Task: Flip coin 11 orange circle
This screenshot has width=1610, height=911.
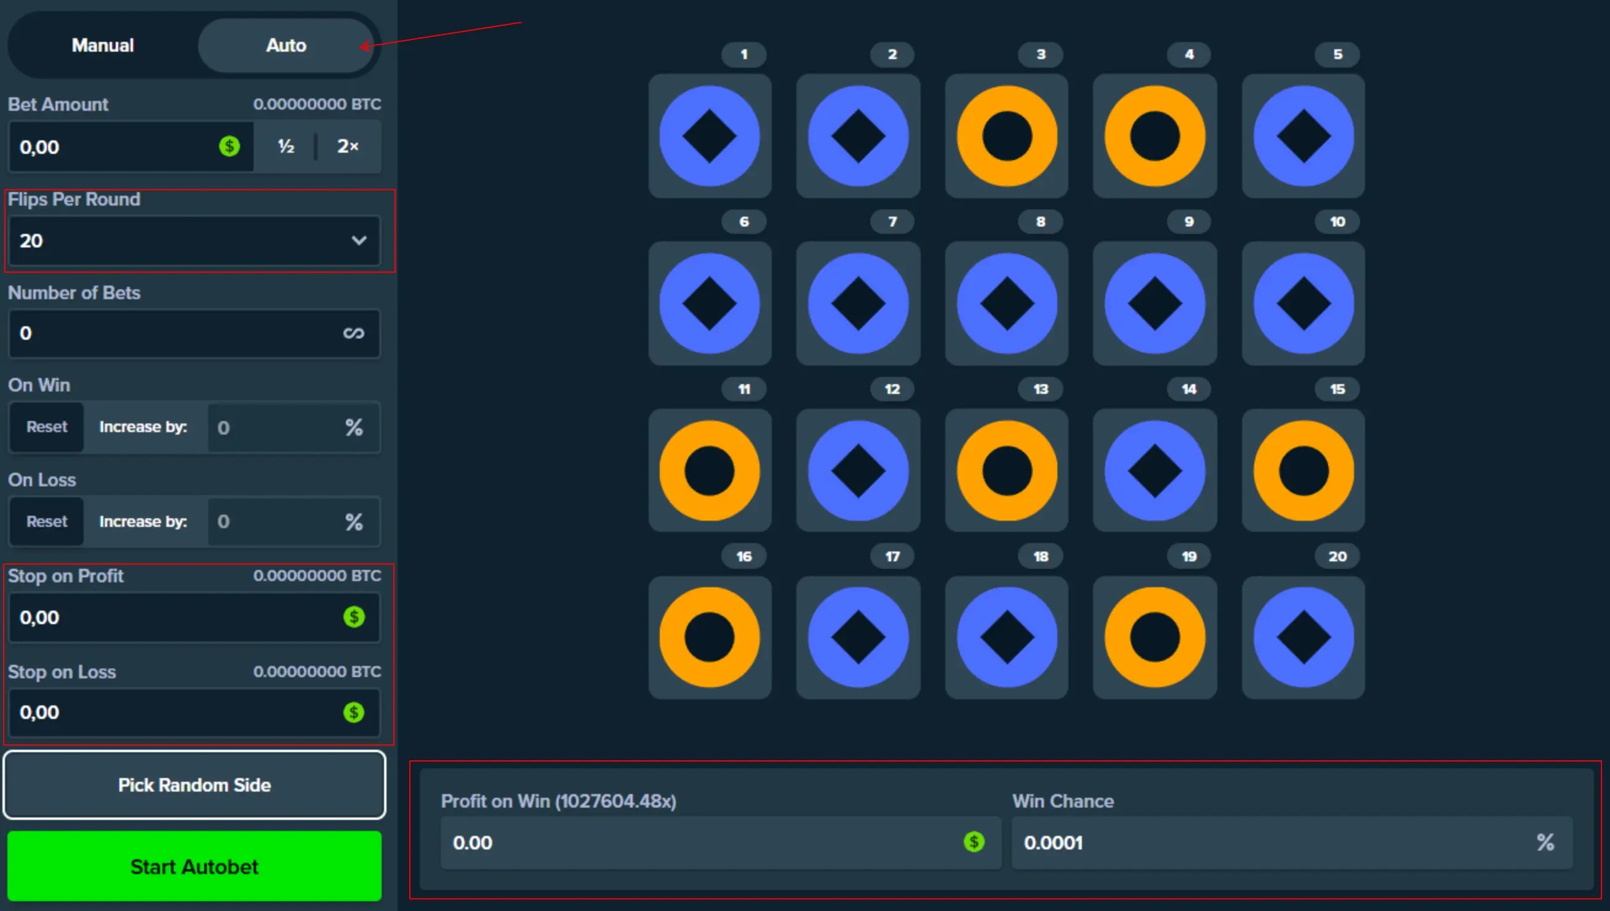Action: [x=710, y=470]
